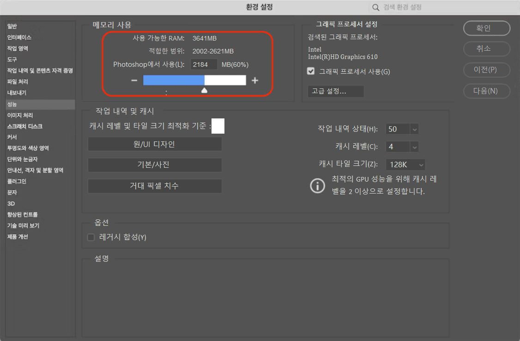Choose 거대 픽셀 치수 cache preset
520x341 pixels.
[155, 186]
